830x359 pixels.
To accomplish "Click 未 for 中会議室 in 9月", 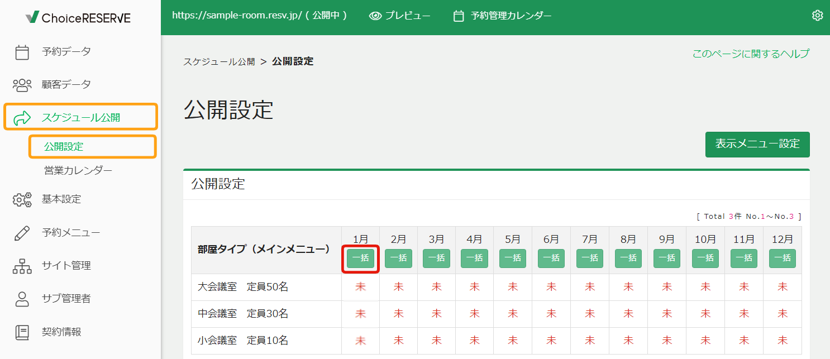I will [667, 314].
